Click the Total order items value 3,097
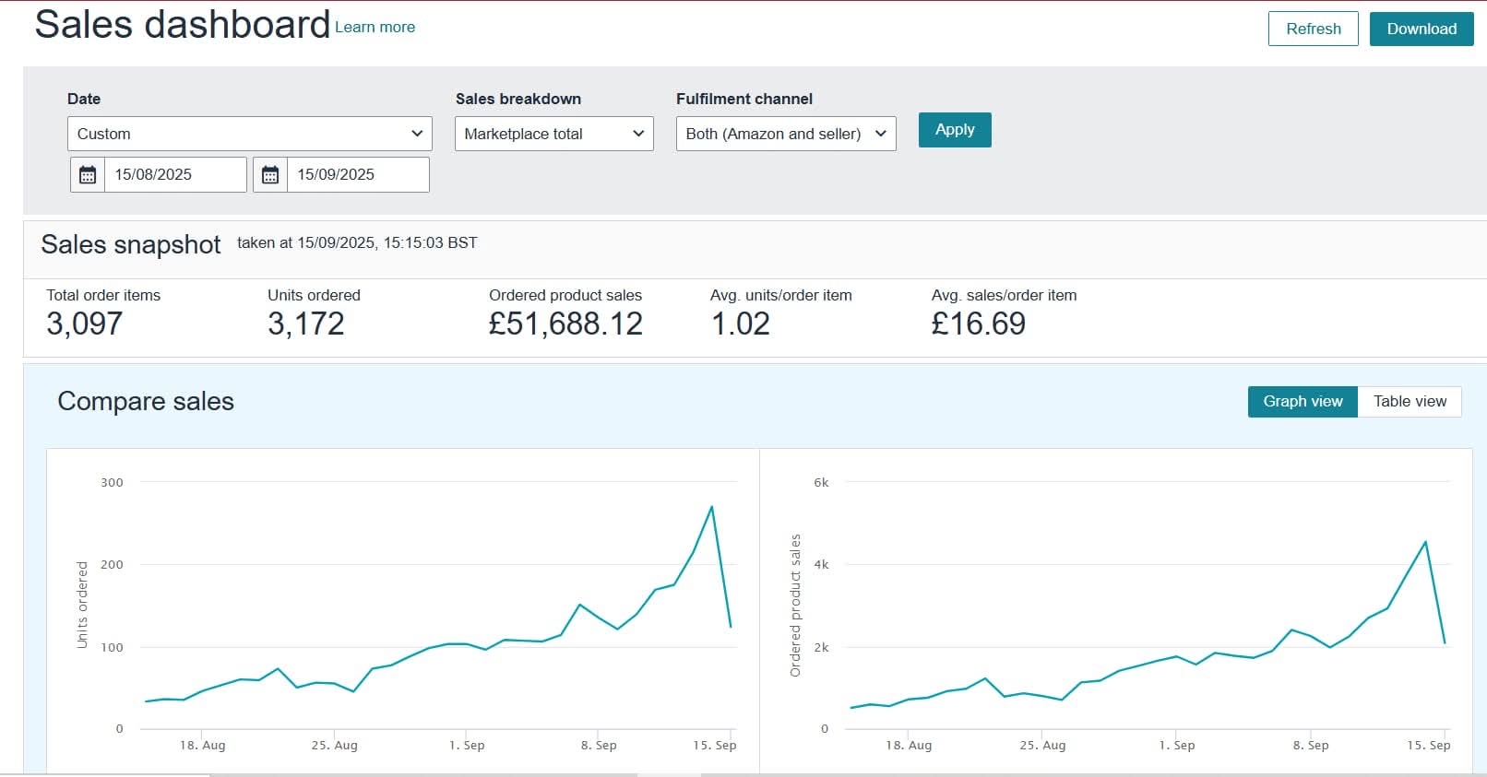1487x777 pixels. 84,324
